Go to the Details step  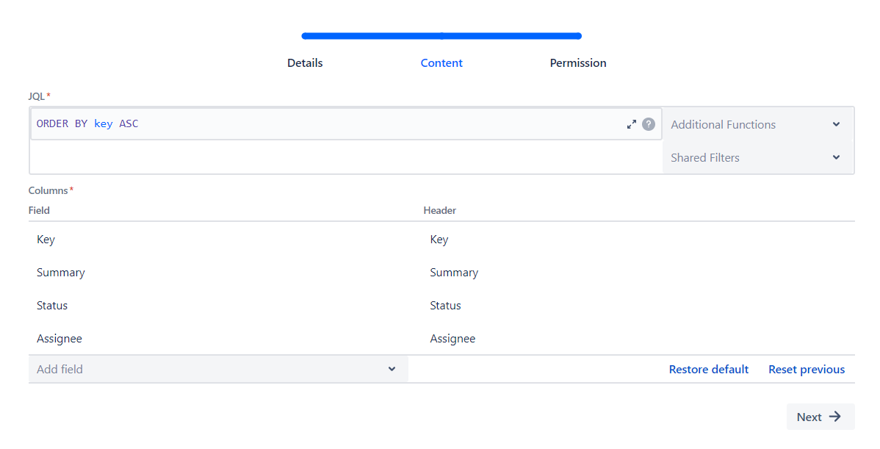[305, 63]
